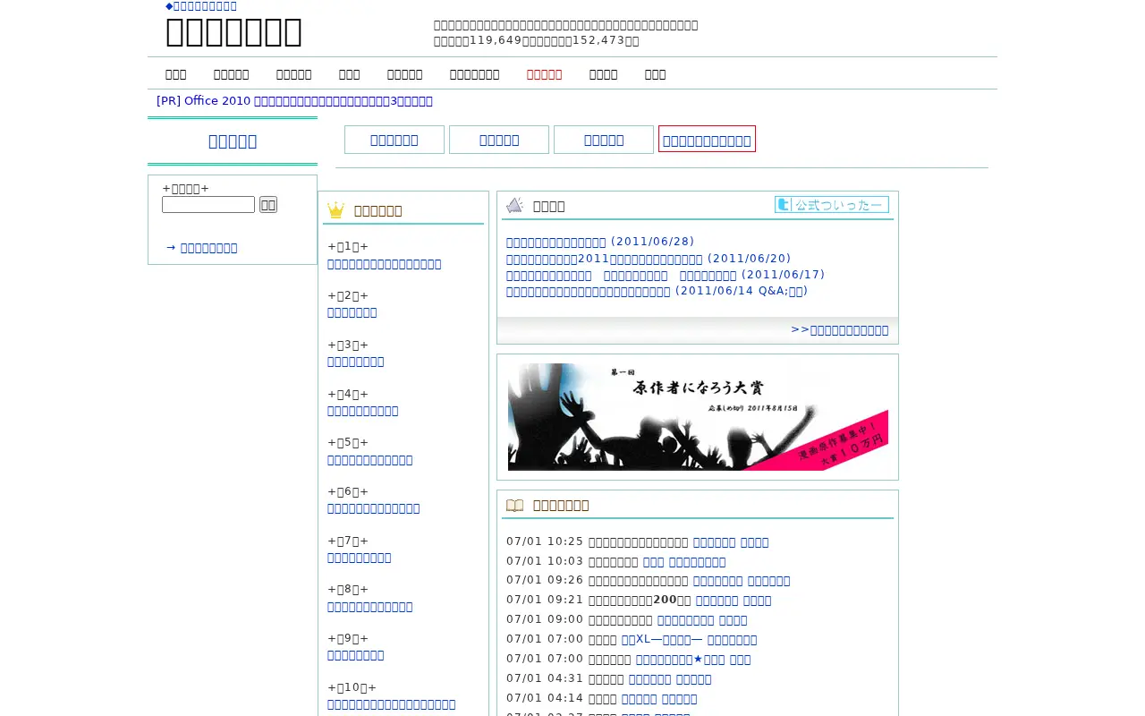This screenshot has width=1145, height=716.
Task: Open the red-bordered tab button
Action: tap(707, 140)
